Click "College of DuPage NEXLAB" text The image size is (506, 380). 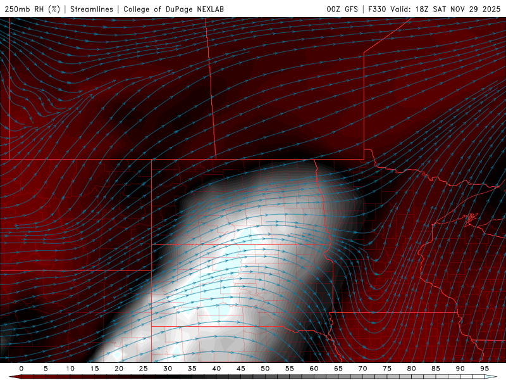(173, 9)
